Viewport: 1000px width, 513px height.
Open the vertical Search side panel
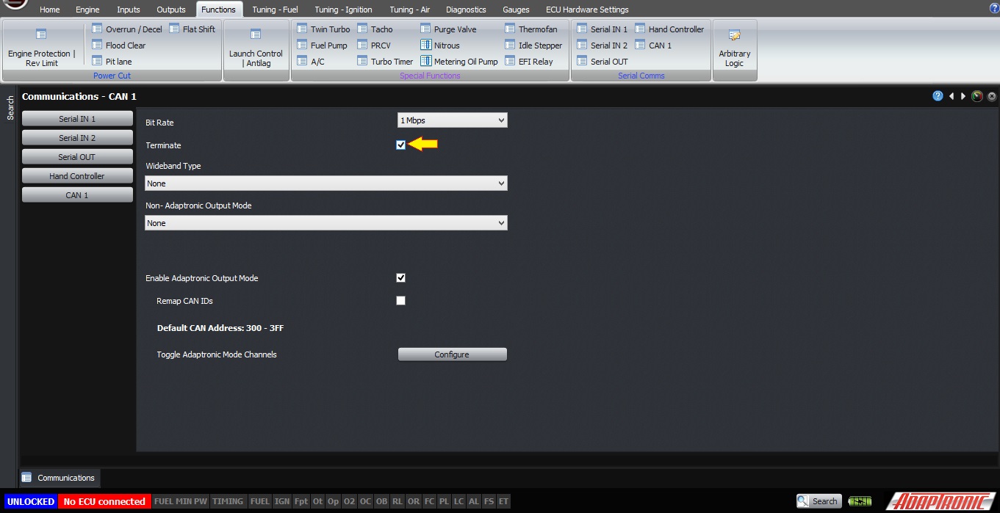[x=10, y=108]
